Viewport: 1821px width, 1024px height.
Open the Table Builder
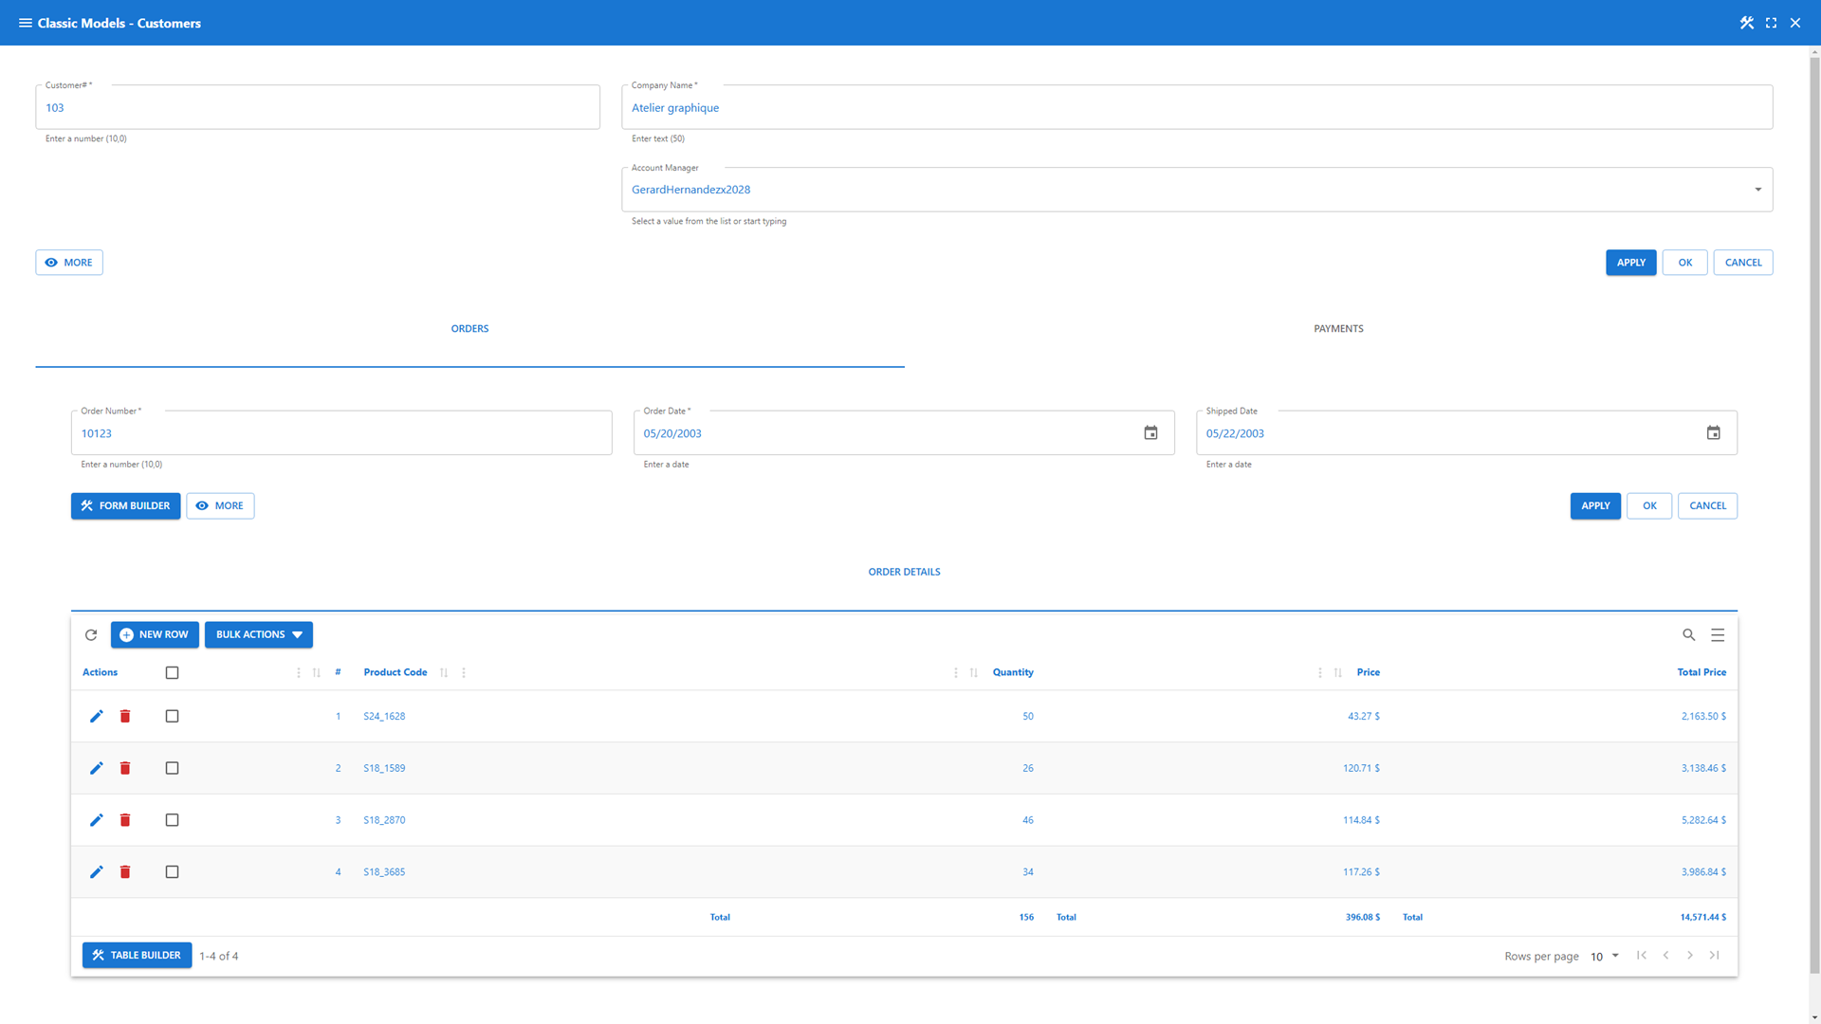(137, 956)
